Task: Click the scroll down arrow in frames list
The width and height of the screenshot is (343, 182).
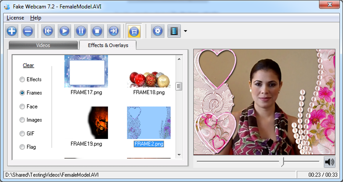Action: coord(179,155)
